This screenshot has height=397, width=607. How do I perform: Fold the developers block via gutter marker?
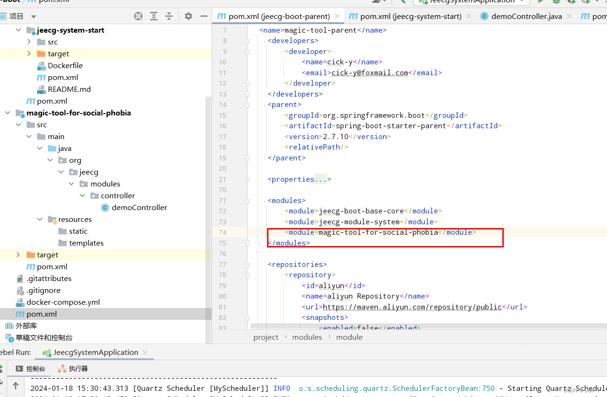(247, 41)
